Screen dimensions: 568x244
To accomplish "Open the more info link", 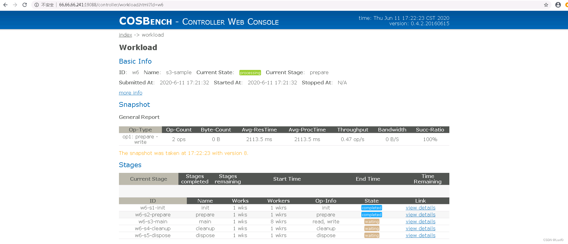I will tap(130, 93).
